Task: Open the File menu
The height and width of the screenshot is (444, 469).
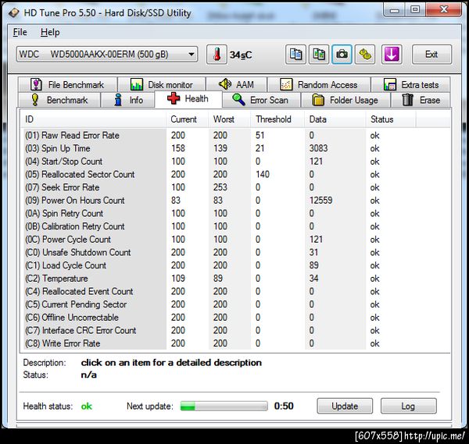Action: click(20, 32)
